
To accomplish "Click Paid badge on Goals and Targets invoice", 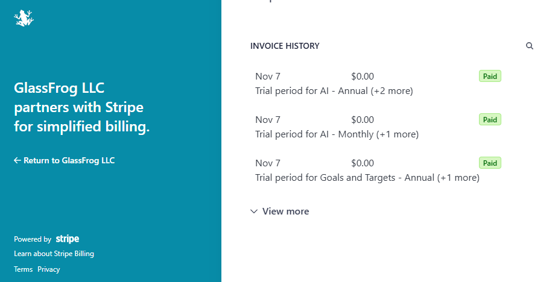I will click(x=490, y=163).
